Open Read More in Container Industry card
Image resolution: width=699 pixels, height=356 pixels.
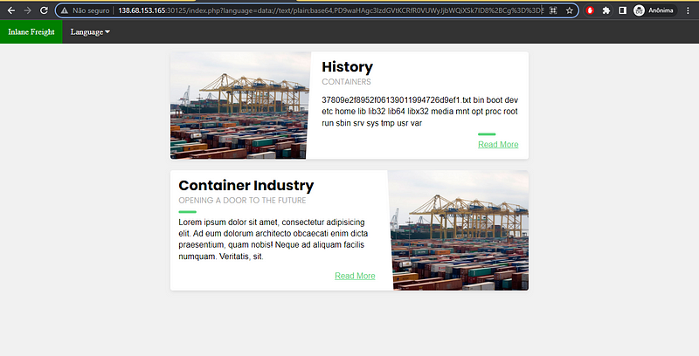355,276
